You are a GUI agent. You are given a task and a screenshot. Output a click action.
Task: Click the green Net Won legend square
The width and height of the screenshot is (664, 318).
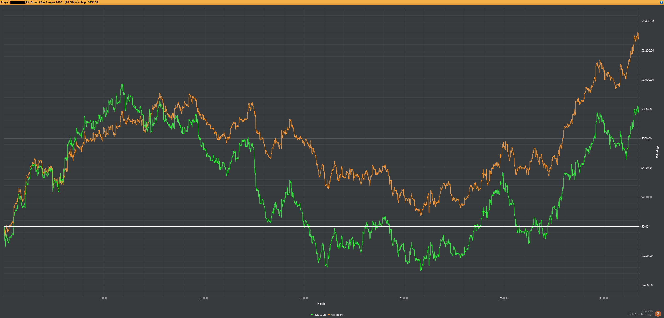pos(312,315)
